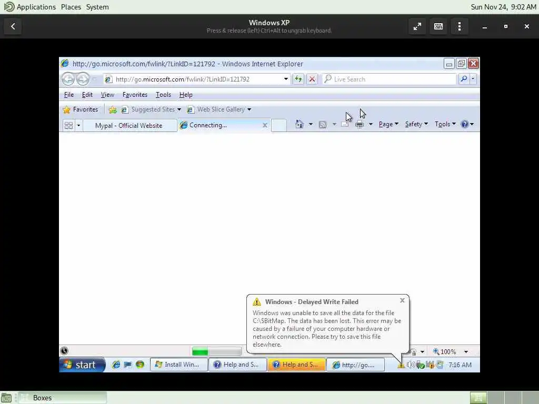Click the RSS Feeds icon
Viewport: 539px width, 404px height.
(323, 124)
